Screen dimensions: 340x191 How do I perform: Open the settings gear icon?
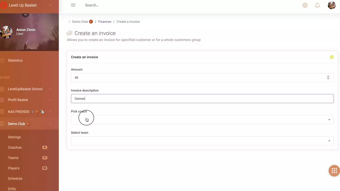point(305,5)
